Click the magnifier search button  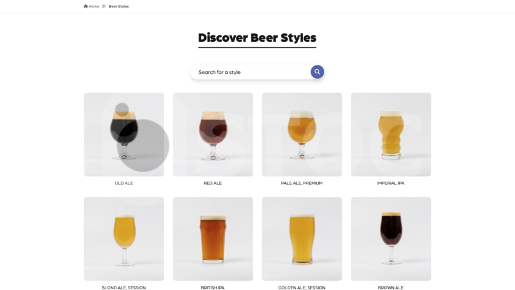317,71
